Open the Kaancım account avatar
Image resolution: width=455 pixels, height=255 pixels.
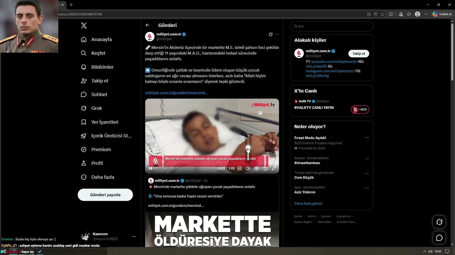point(85,236)
